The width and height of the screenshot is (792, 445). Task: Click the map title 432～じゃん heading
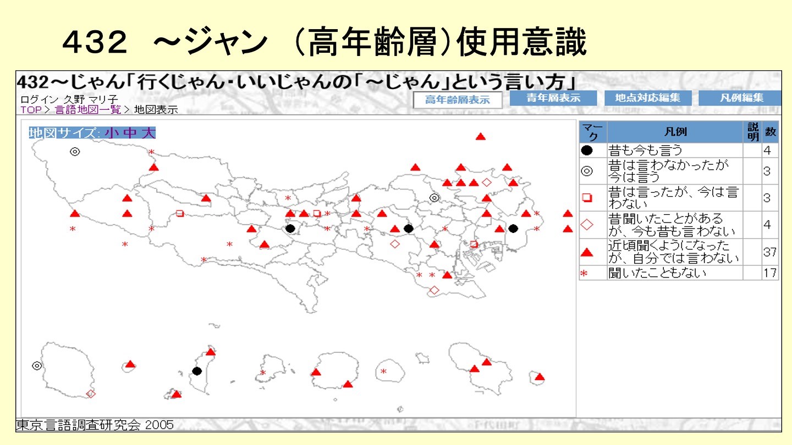tap(296, 82)
